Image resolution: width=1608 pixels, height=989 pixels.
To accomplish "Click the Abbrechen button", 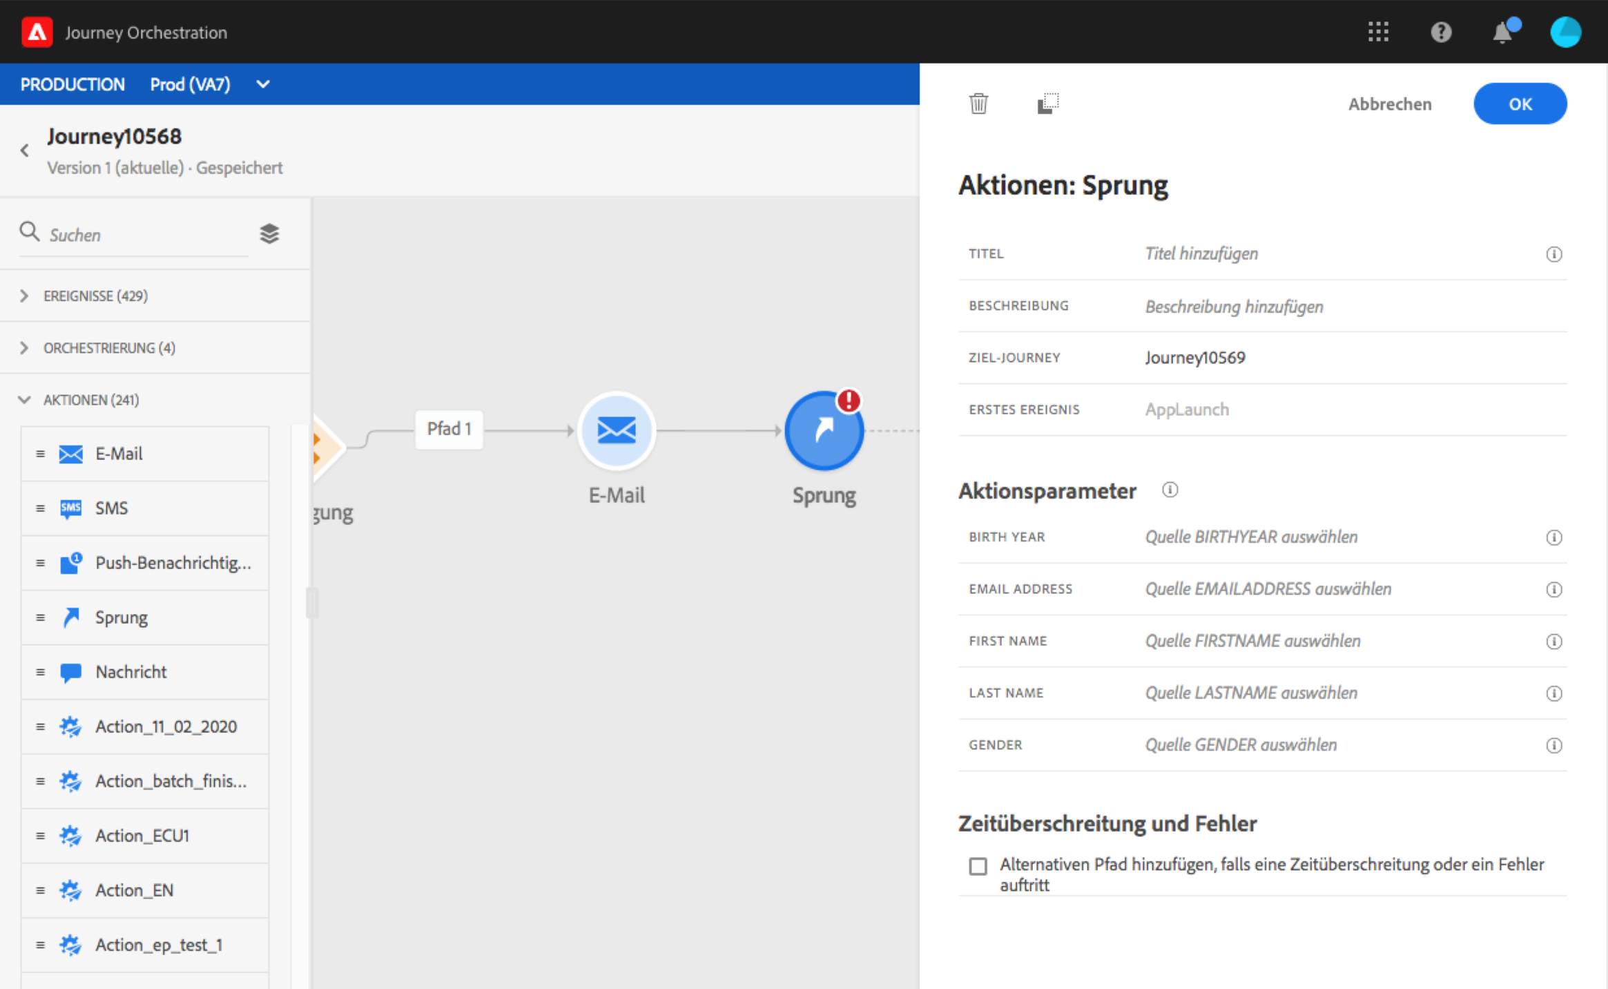I will (x=1389, y=104).
